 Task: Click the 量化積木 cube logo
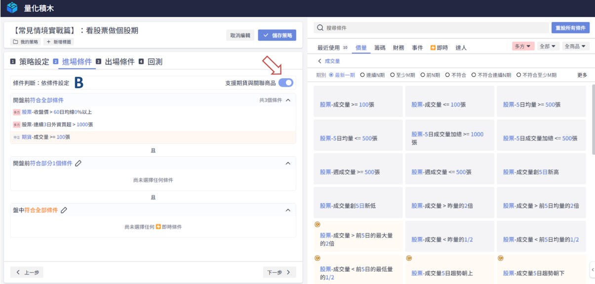tap(12, 8)
